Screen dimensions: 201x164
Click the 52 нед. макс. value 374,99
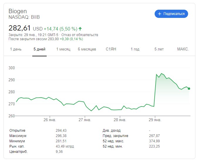click(x=154, y=141)
